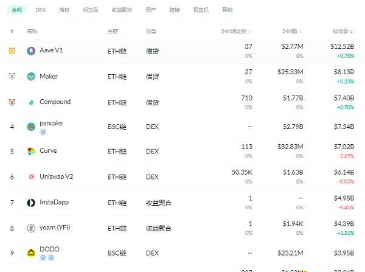Click the gold rank 1 medal icon
Screen dimensions: 365x272
pyautogui.click(x=12, y=51)
